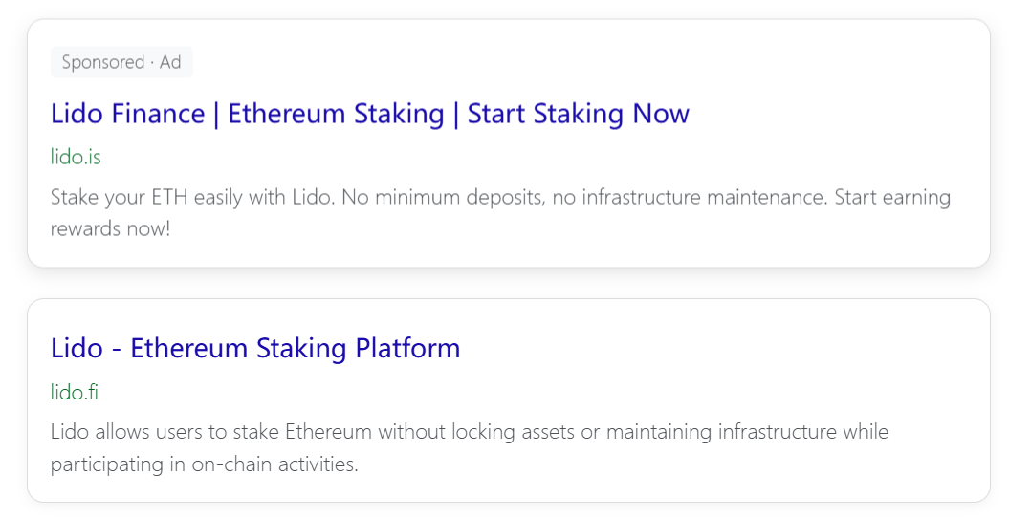Viewport: 1009px width, 518px height.
Task: Click "Ethereum Staking" in the sponsored headline
Action: point(336,114)
